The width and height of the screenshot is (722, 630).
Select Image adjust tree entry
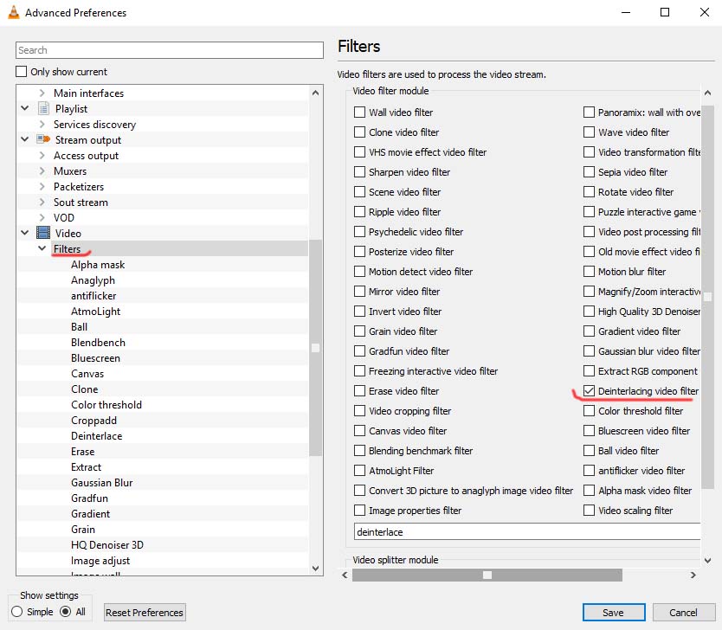click(x=100, y=561)
